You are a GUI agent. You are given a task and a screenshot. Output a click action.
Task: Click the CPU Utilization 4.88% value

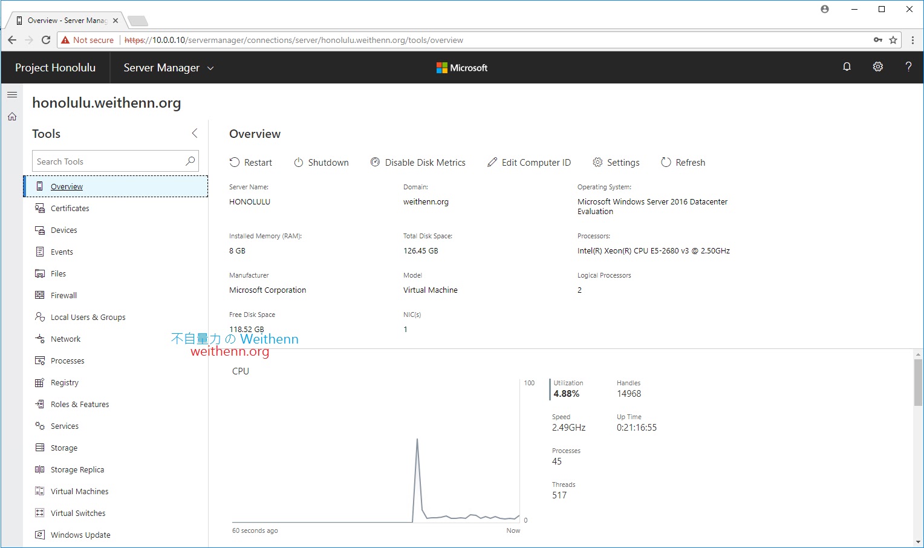(x=567, y=394)
